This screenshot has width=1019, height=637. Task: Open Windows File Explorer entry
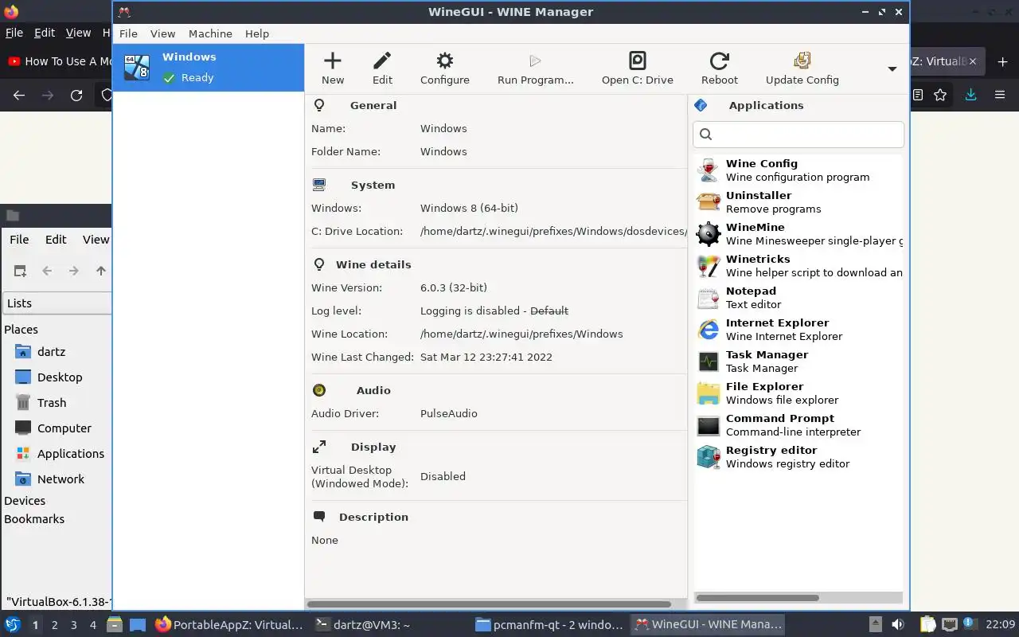coord(799,393)
